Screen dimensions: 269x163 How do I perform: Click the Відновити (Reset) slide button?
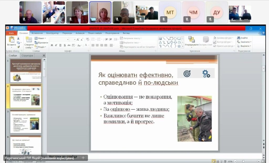pos(41,43)
